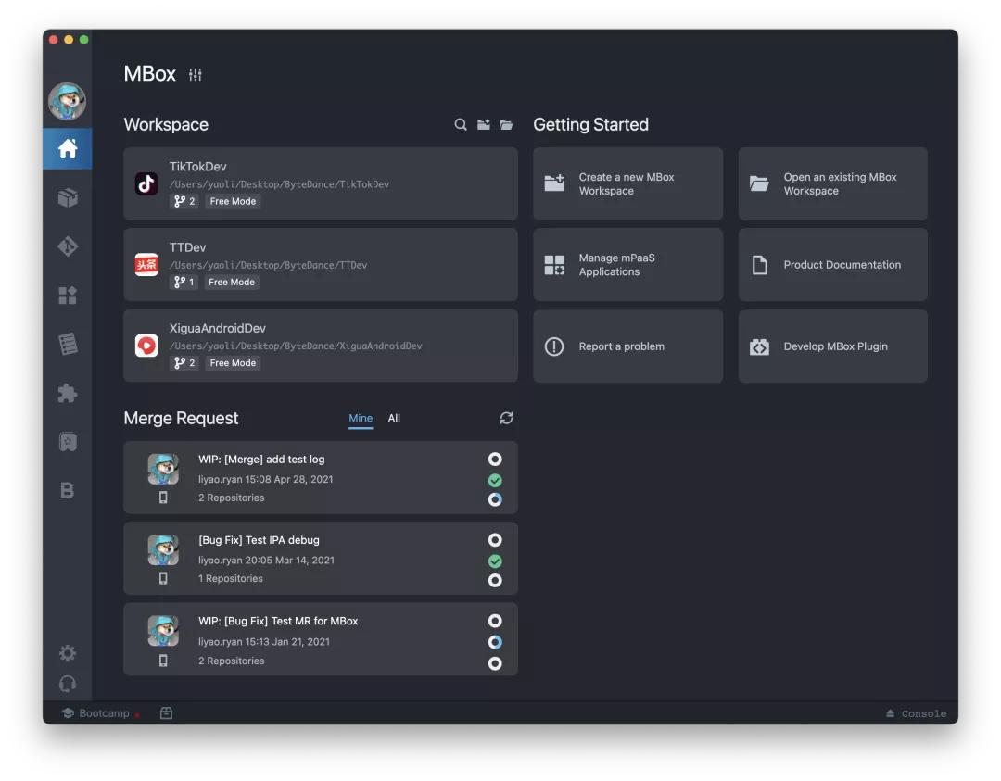Open the '[Bug Fix] Test IPA debug' merge request
This screenshot has width=1001, height=781.
click(x=320, y=559)
